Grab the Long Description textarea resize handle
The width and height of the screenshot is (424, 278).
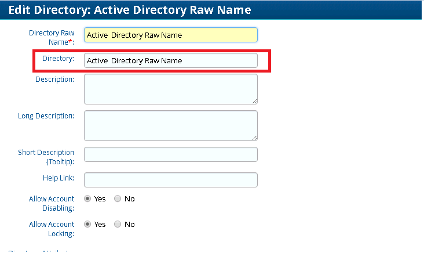[254, 138]
